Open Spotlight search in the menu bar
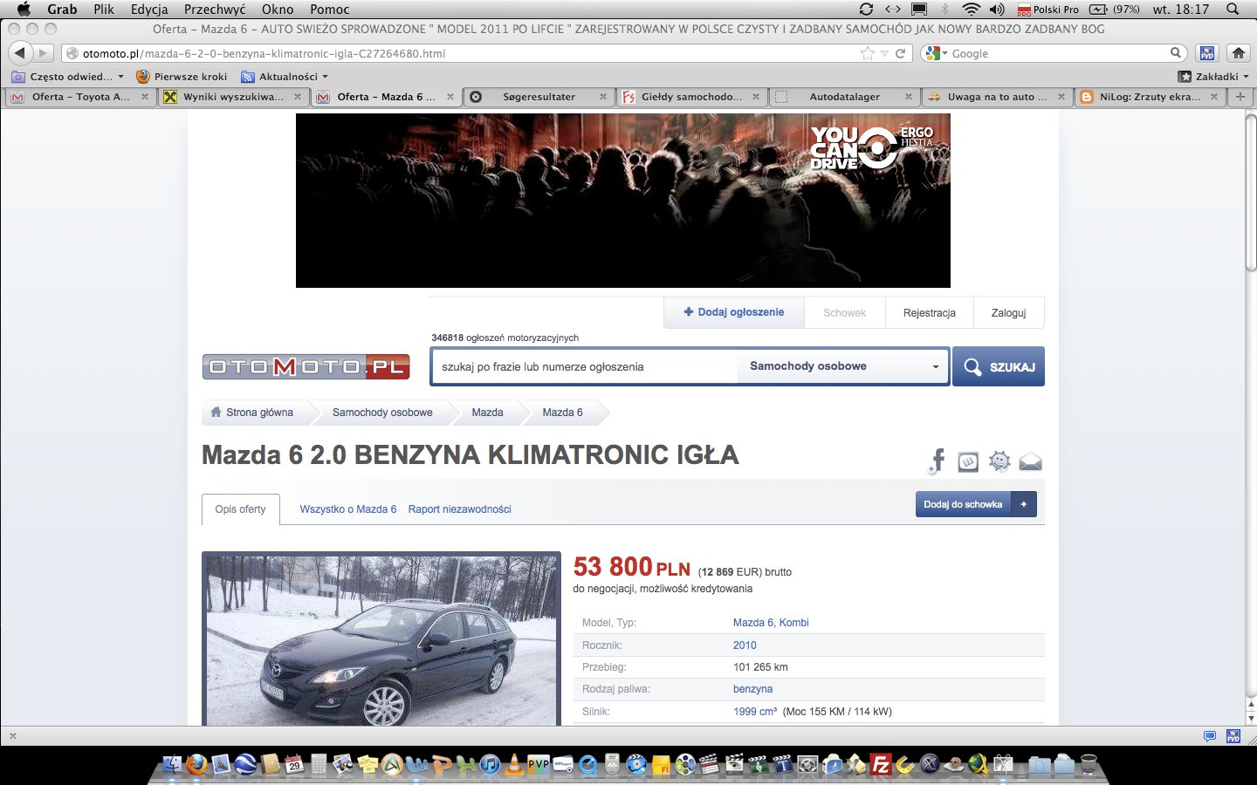Viewport: 1257px width, 785px height. 1233,9
